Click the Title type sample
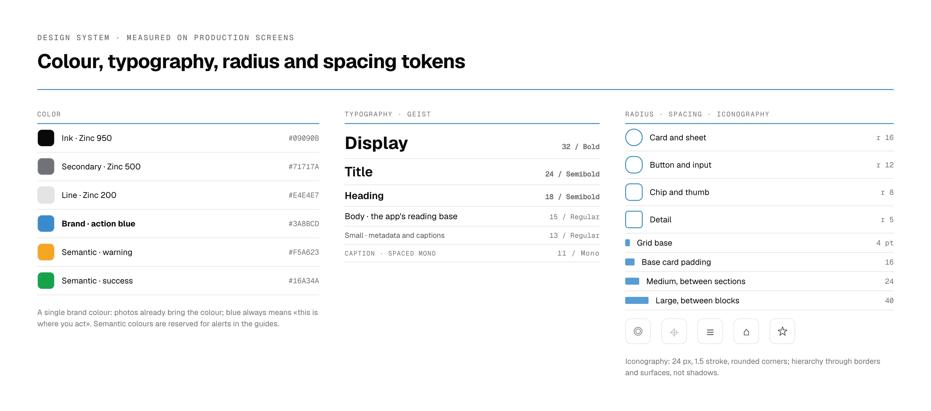Image resolution: width=931 pixels, height=411 pixels. pos(358,172)
